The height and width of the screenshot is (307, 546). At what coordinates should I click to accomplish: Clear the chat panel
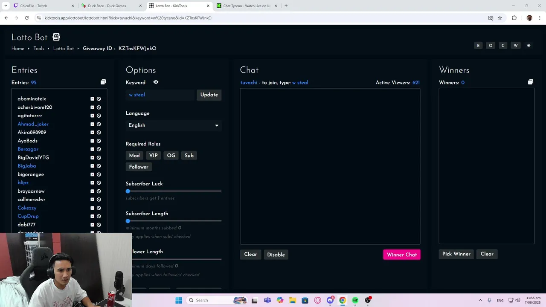point(250,255)
